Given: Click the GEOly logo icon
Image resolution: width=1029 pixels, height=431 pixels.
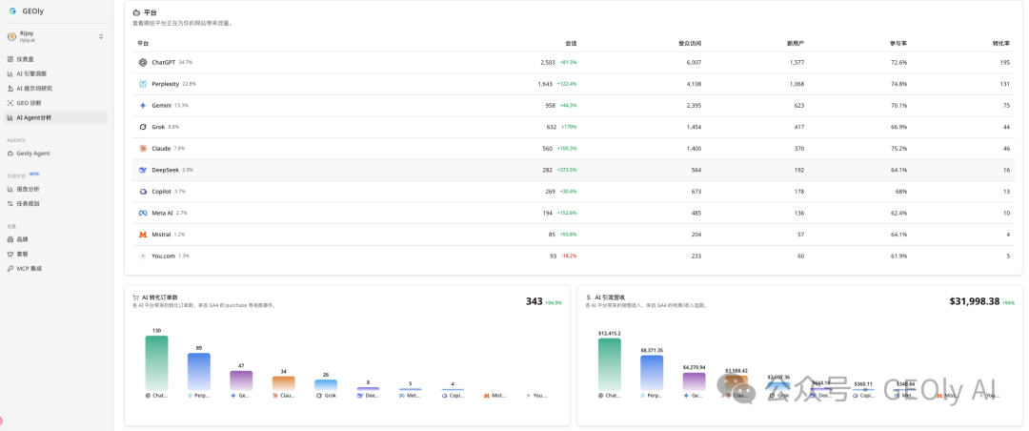Looking at the screenshot, I should click(11, 11).
